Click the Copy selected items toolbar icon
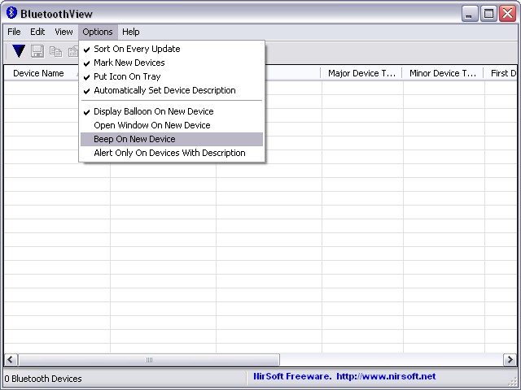 coord(55,51)
